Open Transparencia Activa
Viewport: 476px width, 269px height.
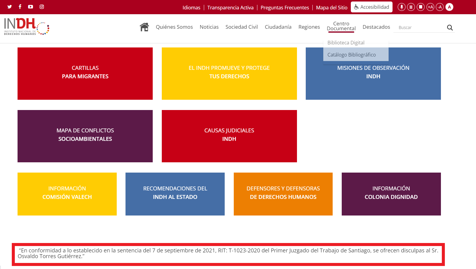point(230,8)
